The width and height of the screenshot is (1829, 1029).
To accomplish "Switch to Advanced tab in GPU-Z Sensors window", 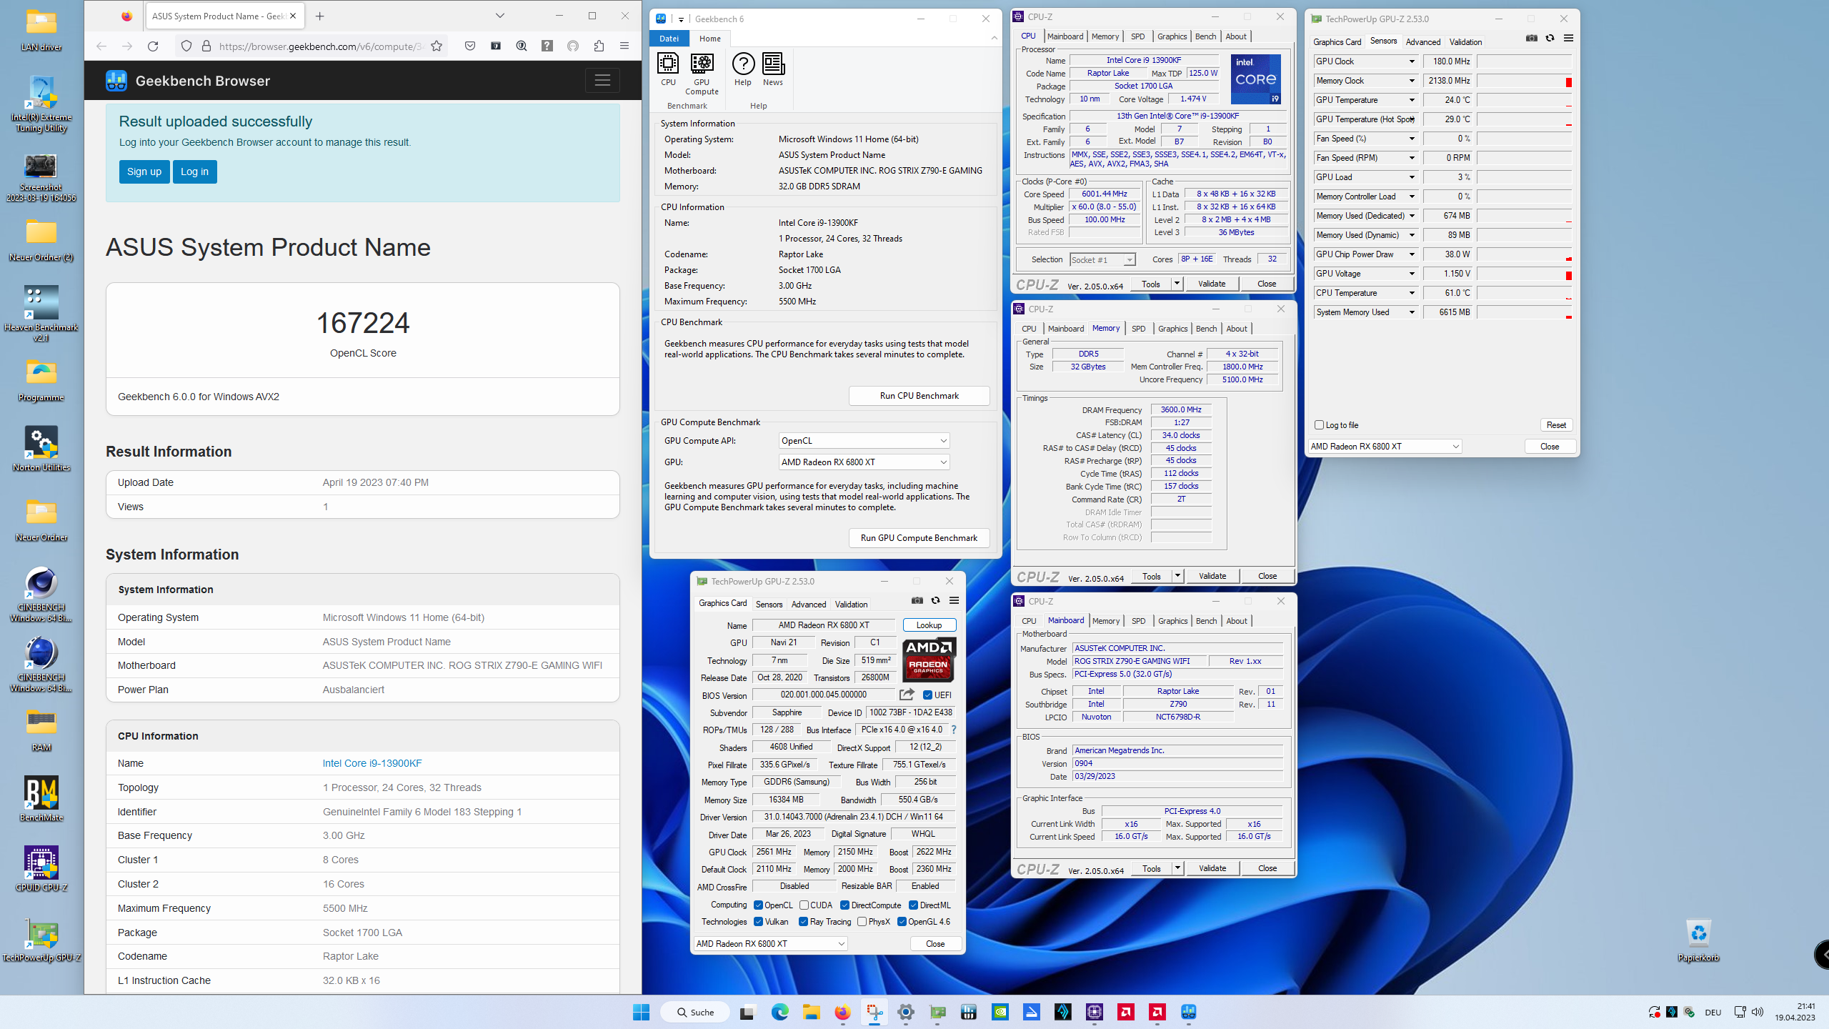I will (x=1422, y=42).
